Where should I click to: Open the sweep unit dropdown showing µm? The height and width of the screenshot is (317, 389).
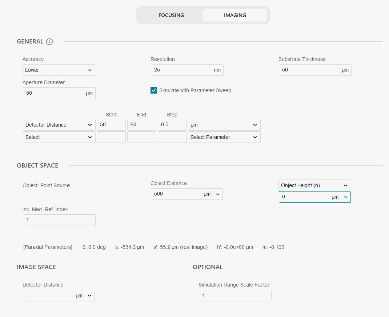(x=224, y=125)
